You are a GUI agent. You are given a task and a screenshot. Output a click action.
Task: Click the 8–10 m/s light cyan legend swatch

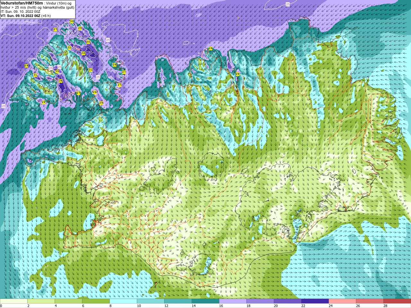coord(123,301)
